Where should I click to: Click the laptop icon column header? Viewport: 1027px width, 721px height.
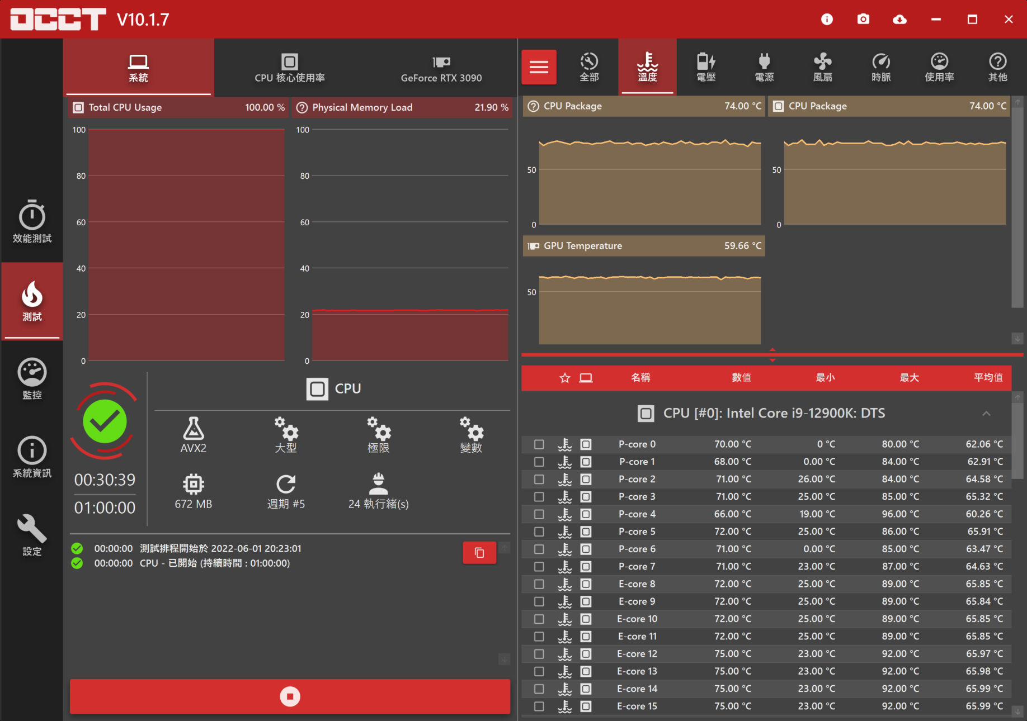[586, 378]
